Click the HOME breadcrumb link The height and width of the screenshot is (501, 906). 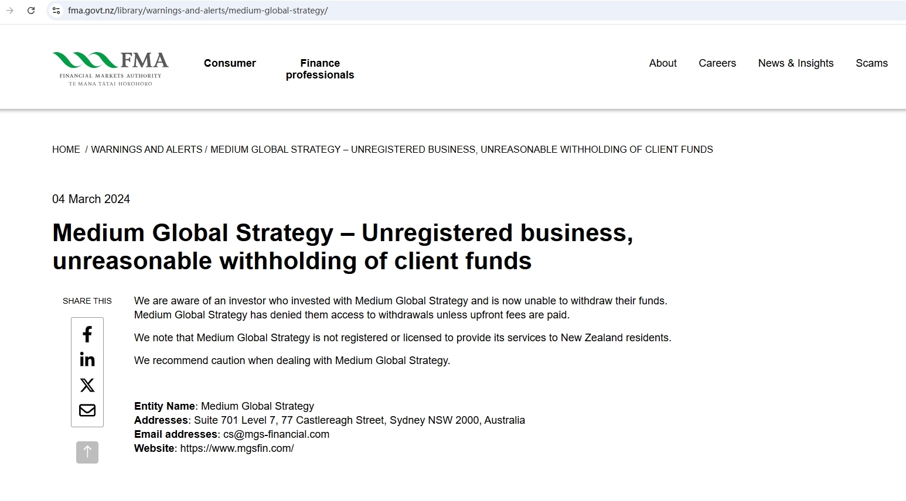[x=66, y=149]
